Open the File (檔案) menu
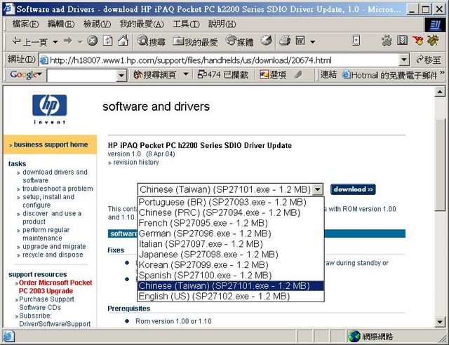 (x=25, y=24)
